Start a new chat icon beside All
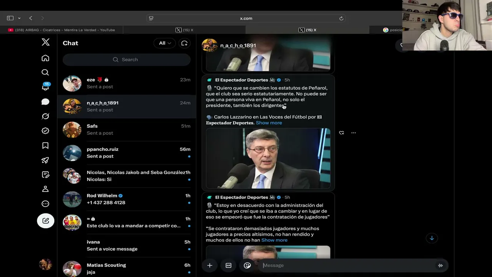492x277 pixels. click(x=184, y=43)
